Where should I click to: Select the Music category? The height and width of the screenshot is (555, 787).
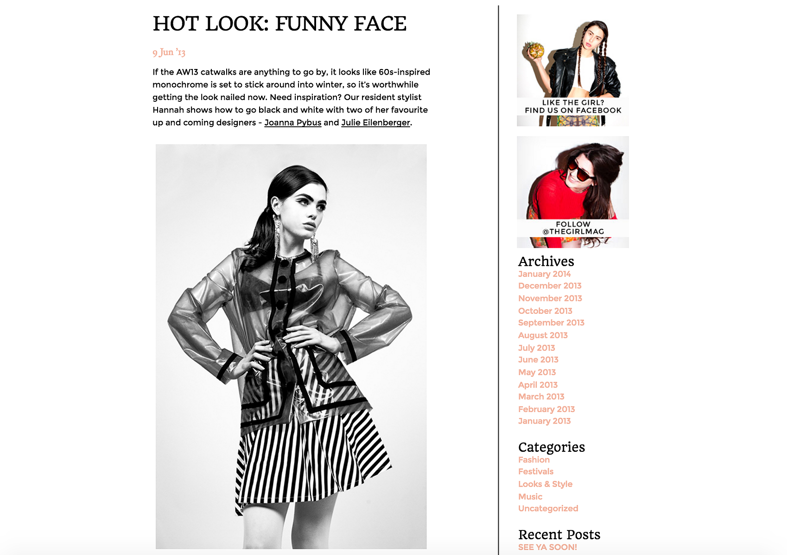(x=530, y=497)
